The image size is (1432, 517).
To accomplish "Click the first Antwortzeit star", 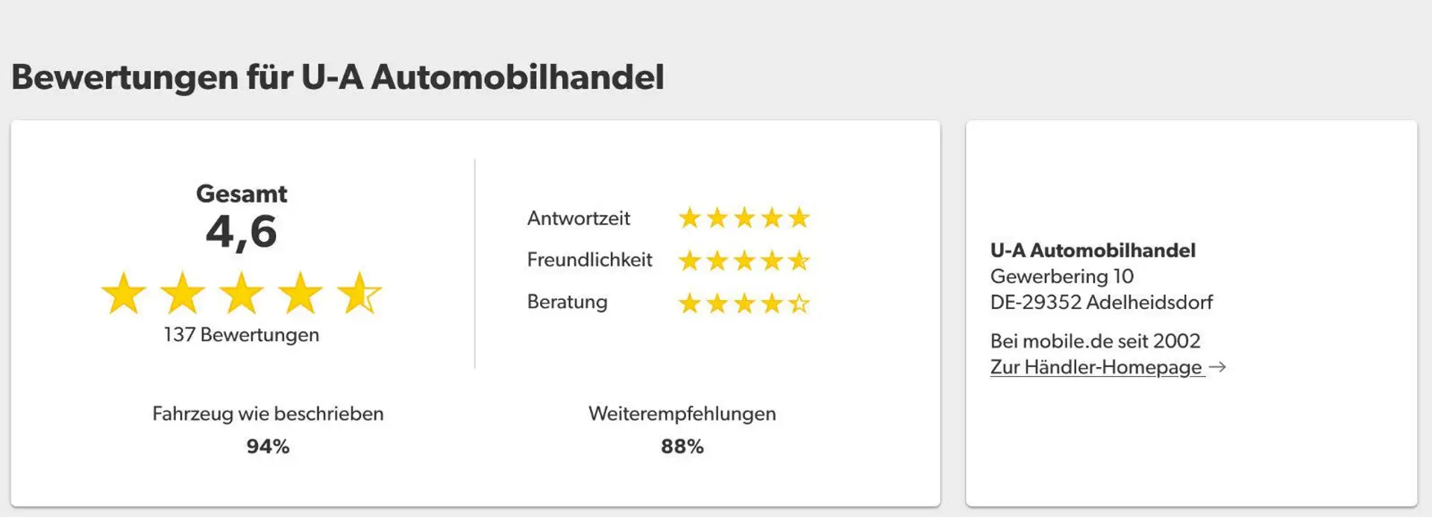I will [x=690, y=218].
